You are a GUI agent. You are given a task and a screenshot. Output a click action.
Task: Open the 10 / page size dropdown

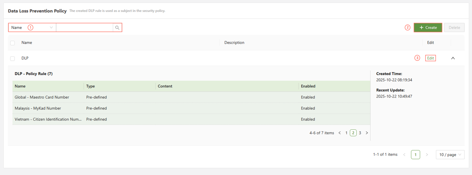(450, 155)
